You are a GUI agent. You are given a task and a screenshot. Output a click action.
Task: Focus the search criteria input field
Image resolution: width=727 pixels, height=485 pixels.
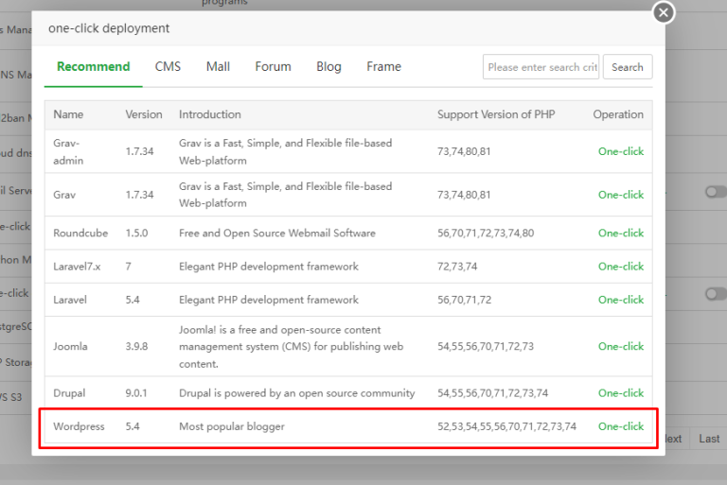(x=541, y=67)
